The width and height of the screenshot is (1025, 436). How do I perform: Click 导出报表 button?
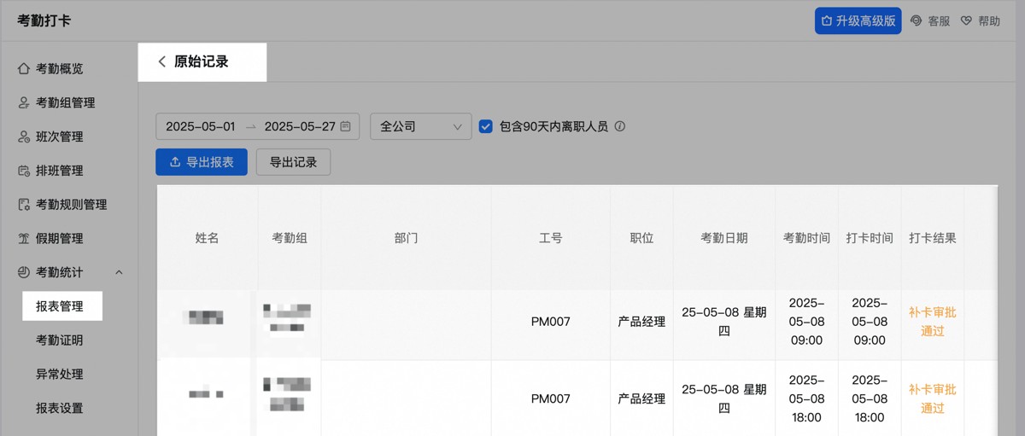point(202,162)
